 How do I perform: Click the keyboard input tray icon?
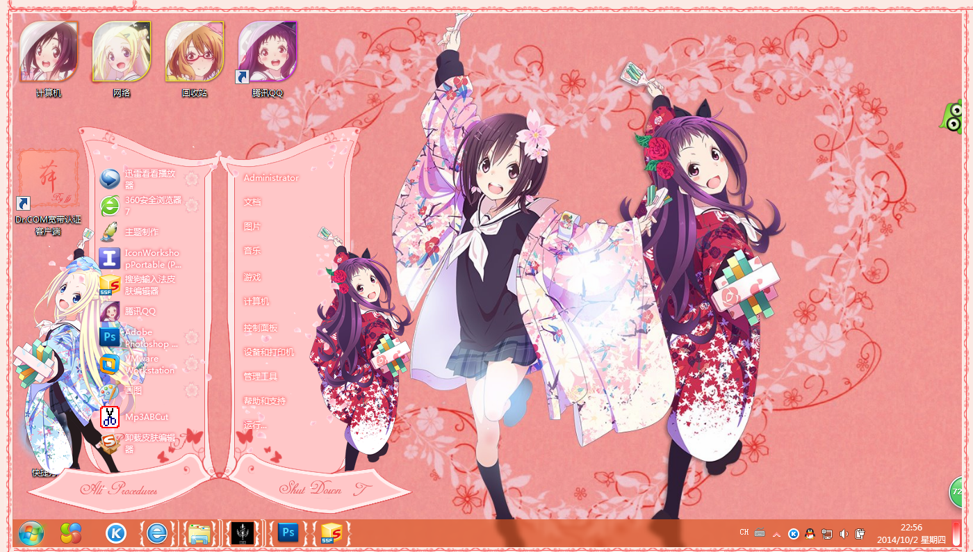click(760, 533)
